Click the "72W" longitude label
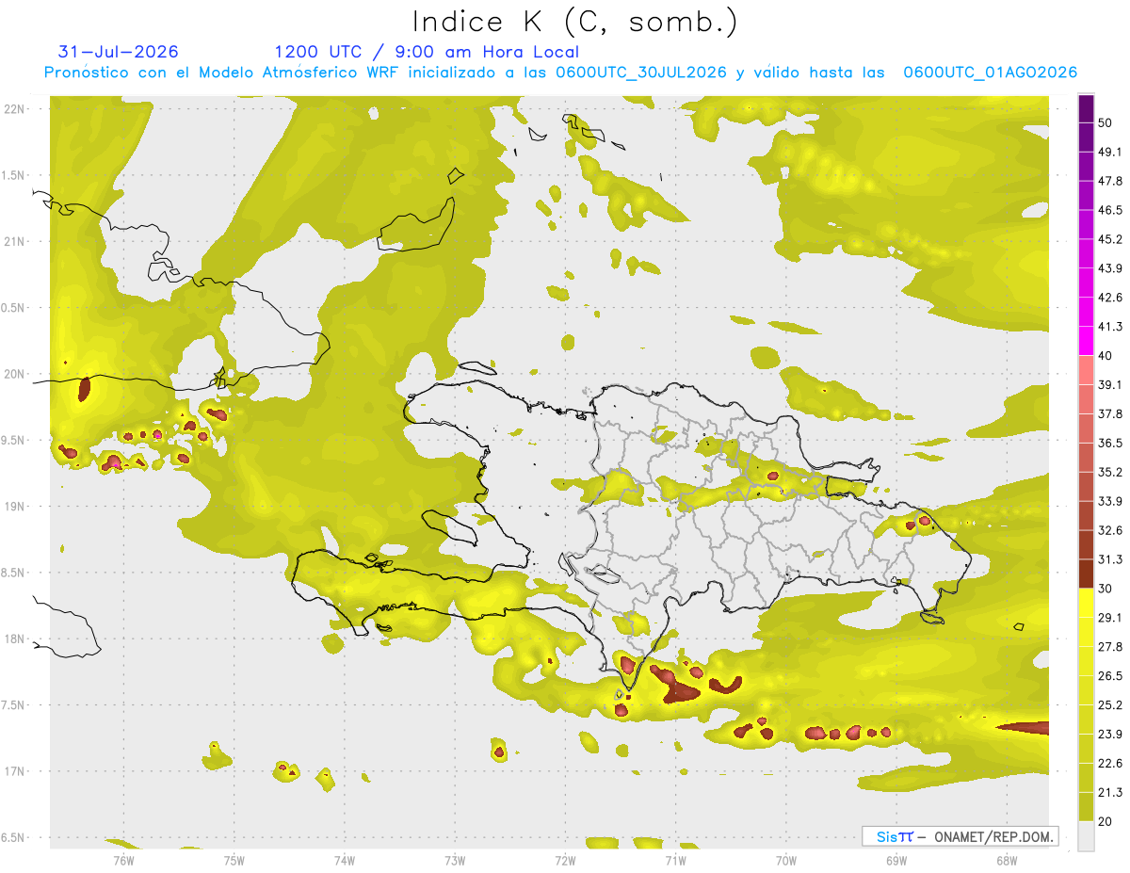Screen dimensions: 1130x873 [565, 860]
